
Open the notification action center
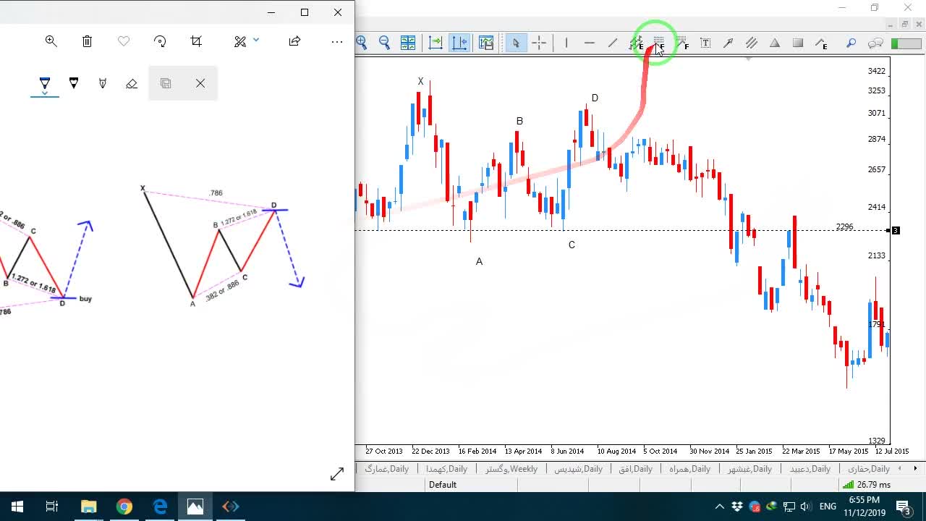tap(904, 507)
